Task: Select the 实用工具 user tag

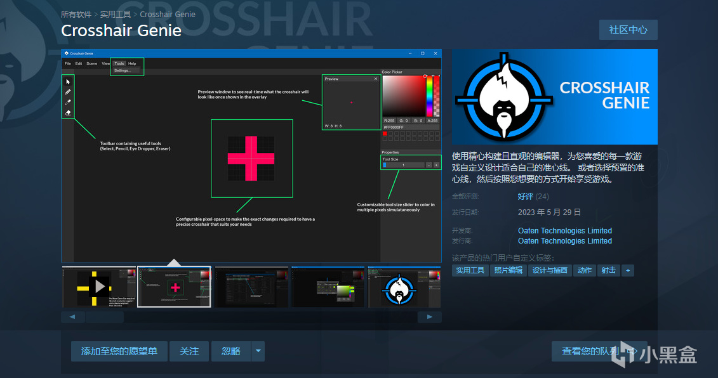Action: pos(470,270)
